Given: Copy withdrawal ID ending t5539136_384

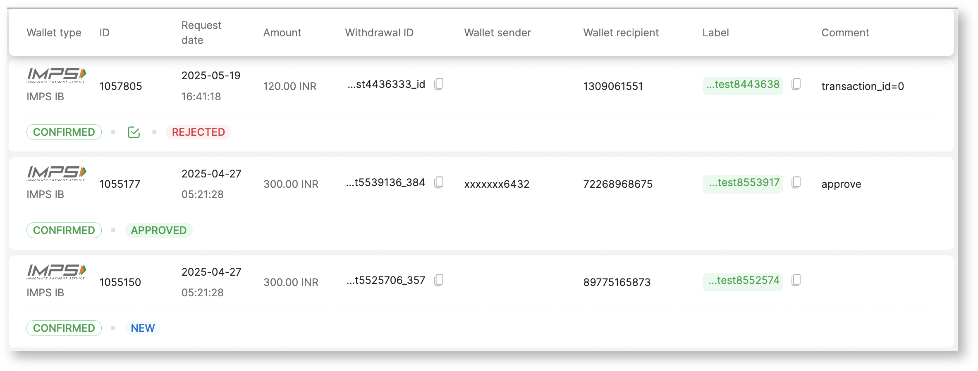Looking at the screenshot, I should point(439,182).
